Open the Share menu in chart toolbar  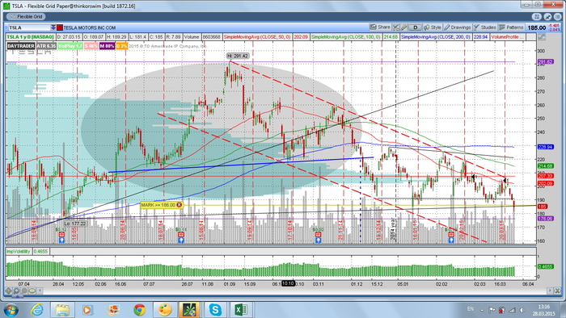pyautogui.click(x=380, y=27)
